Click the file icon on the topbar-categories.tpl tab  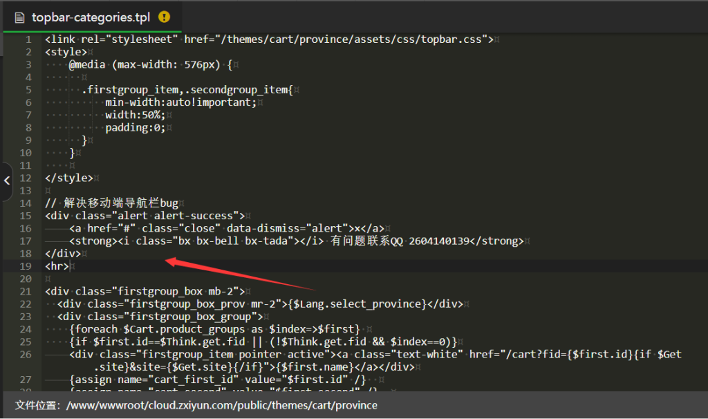click(19, 17)
